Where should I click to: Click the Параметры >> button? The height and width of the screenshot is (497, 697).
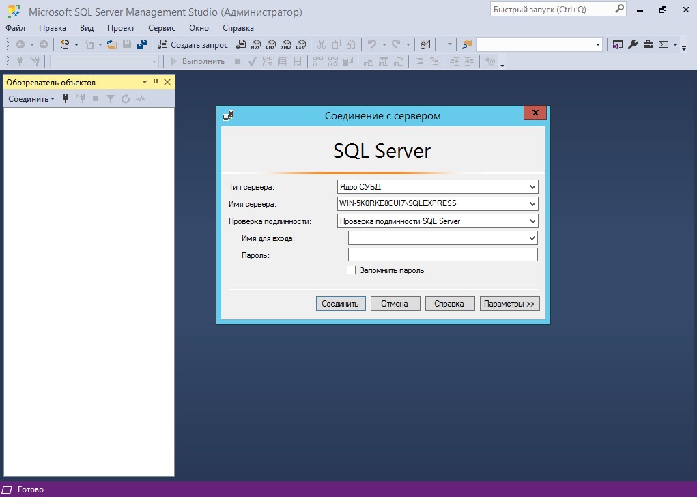tap(509, 304)
